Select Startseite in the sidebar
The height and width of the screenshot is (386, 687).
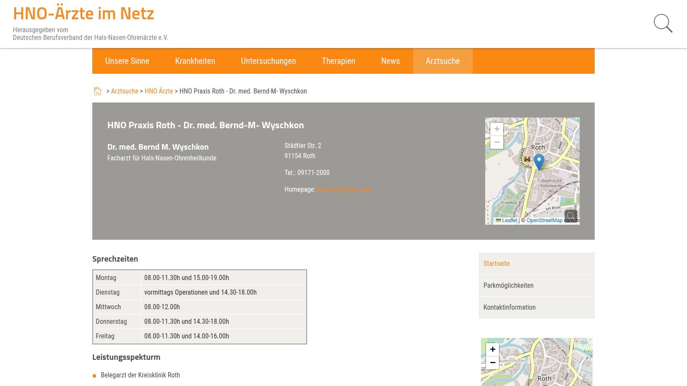point(537,264)
